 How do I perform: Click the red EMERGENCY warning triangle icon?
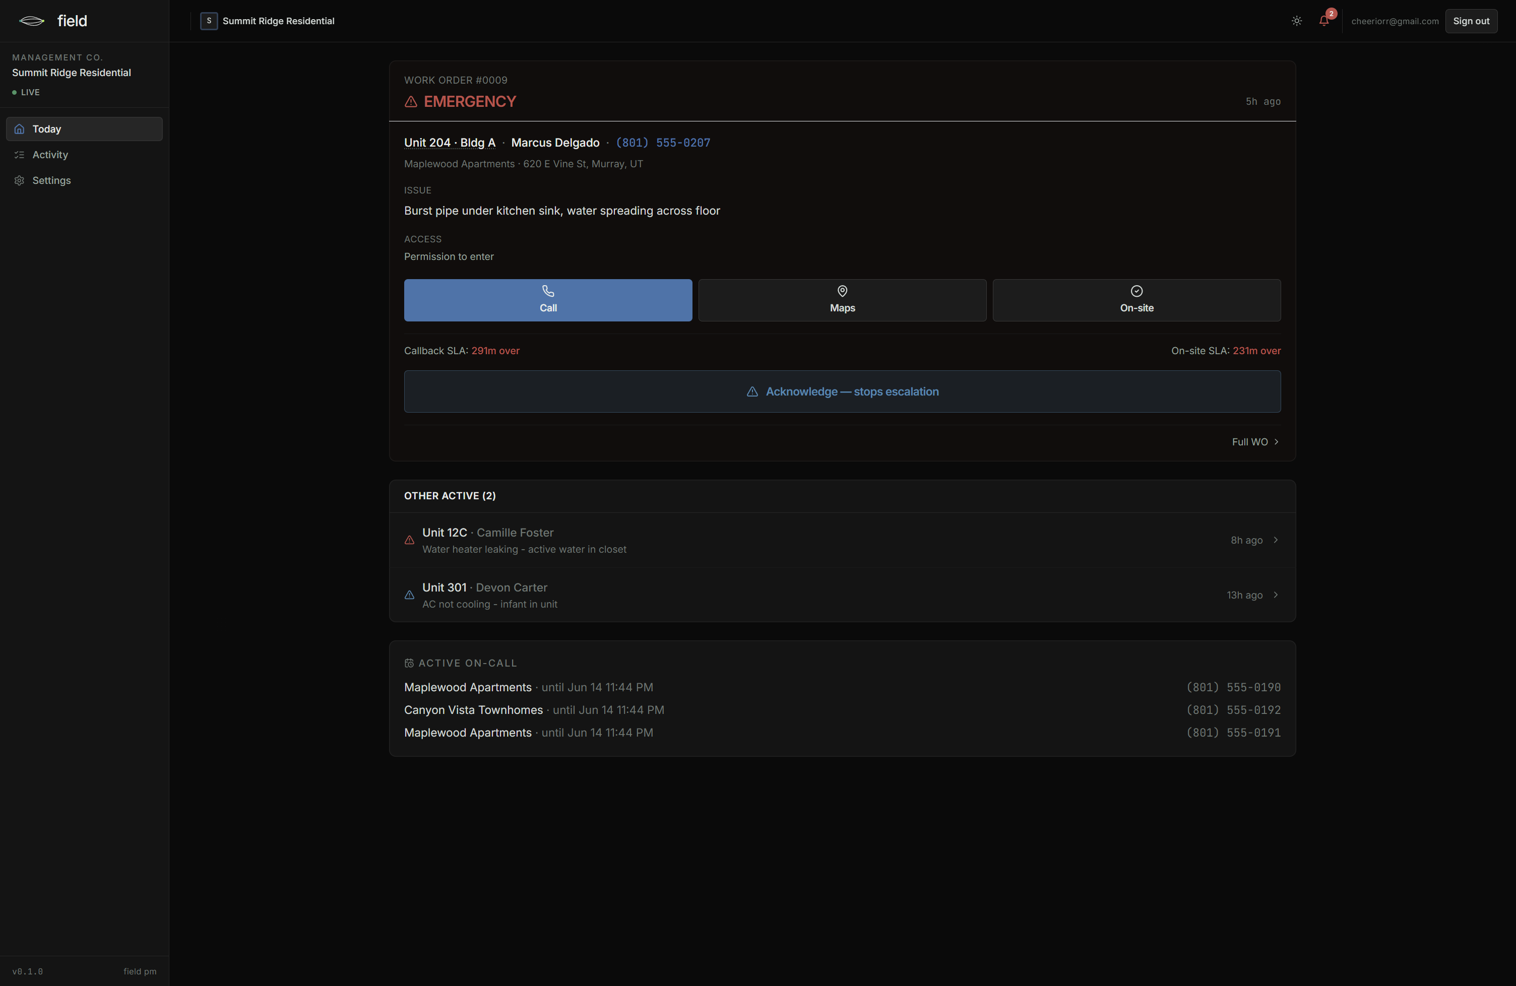click(411, 102)
